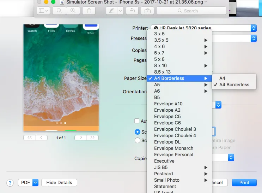Viewport: 262px width, 193px height.
Task: Click the Preview window yellow minimize button
Action: click(46, 2)
